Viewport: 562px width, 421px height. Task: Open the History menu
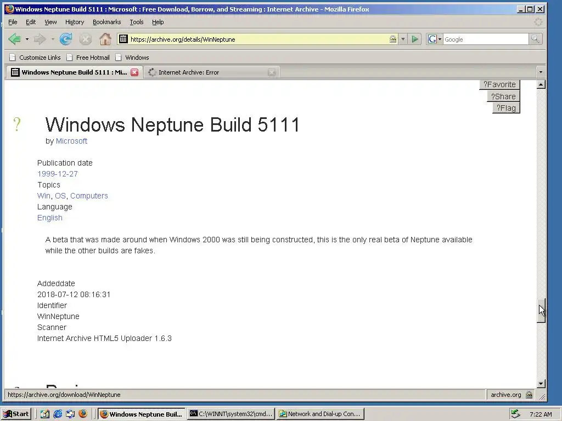[x=75, y=22]
